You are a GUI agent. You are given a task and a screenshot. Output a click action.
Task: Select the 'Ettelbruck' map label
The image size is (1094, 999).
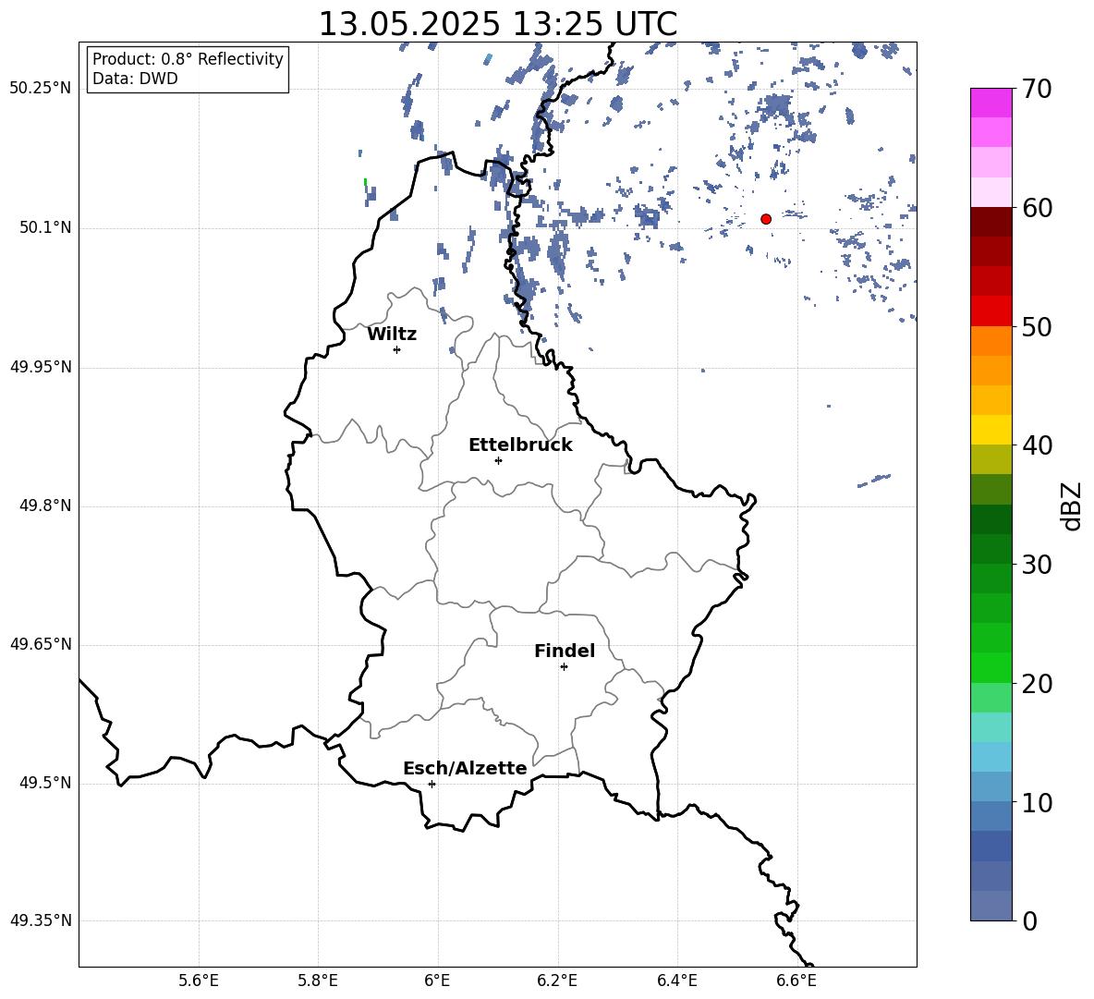(520, 445)
